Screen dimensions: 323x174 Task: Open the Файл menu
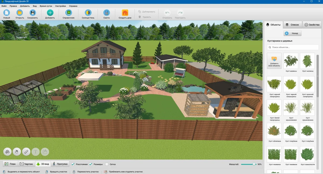[4, 6]
